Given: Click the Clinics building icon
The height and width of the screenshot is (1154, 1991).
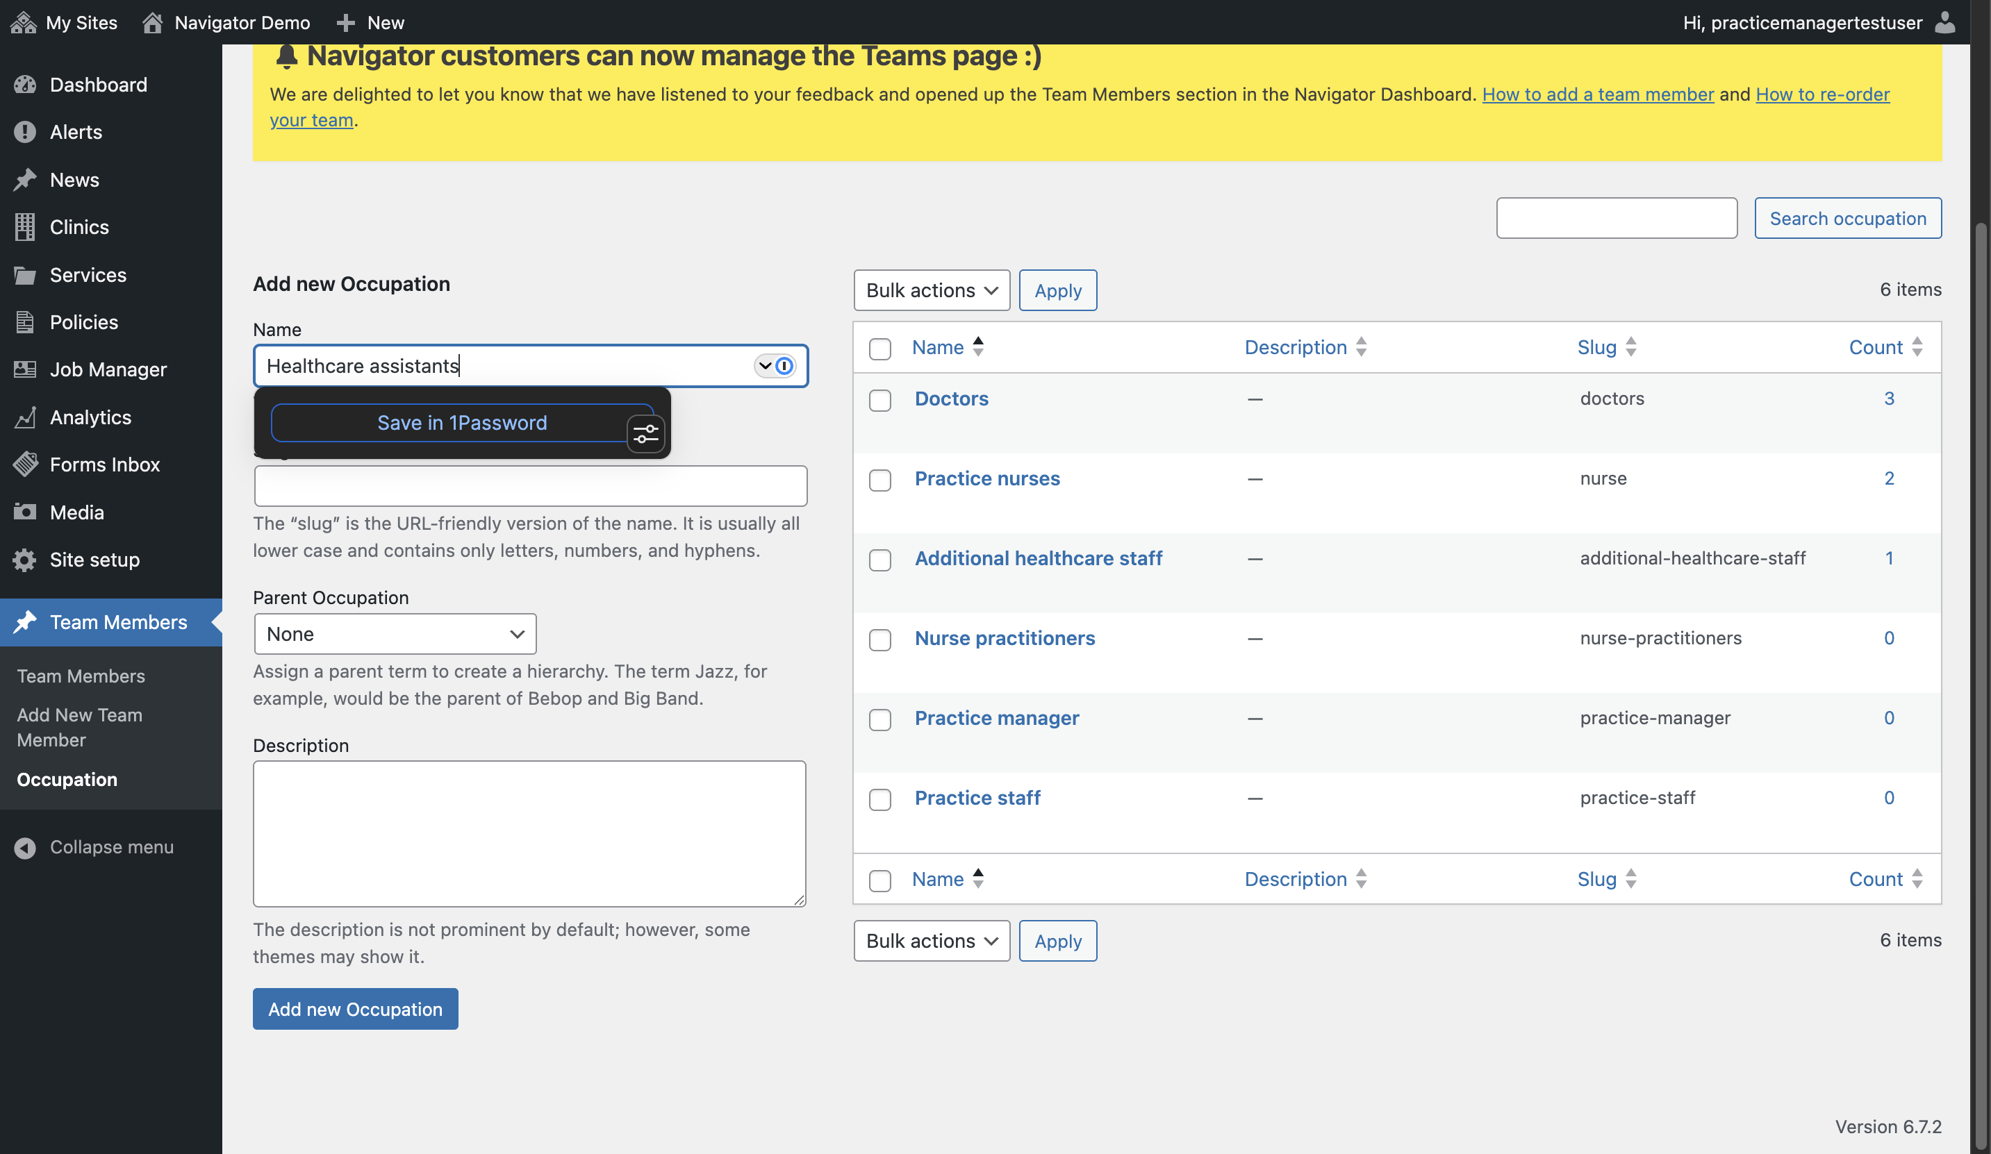Looking at the screenshot, I should coord(25,226).
